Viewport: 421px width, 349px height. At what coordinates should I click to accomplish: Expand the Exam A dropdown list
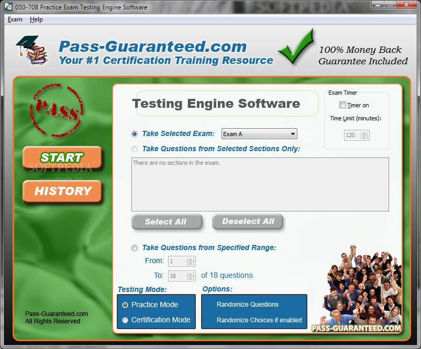(x=293, y=134)
